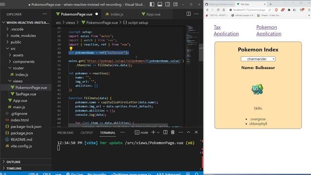311x175 pixels.
Task: Open the launch profile dropdown arrow
Action: click(158, 132)
